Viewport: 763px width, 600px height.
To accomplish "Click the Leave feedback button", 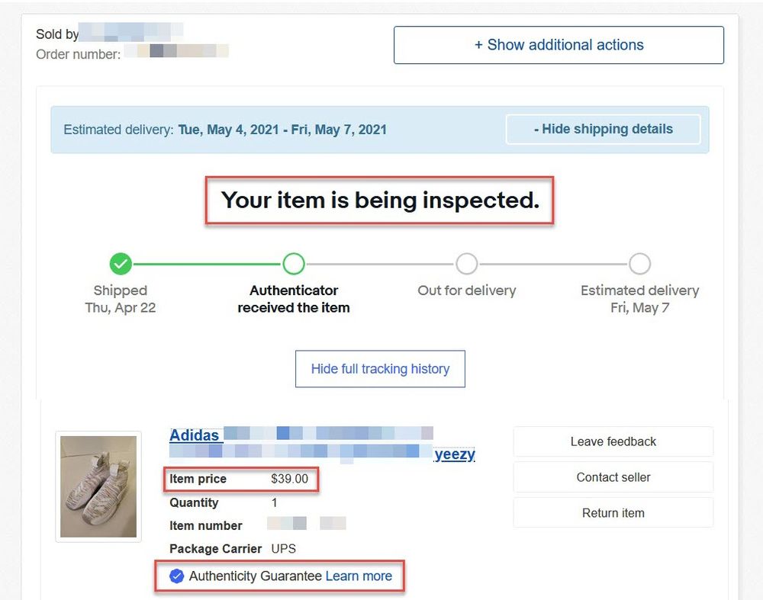I will (x=613, y=441).
